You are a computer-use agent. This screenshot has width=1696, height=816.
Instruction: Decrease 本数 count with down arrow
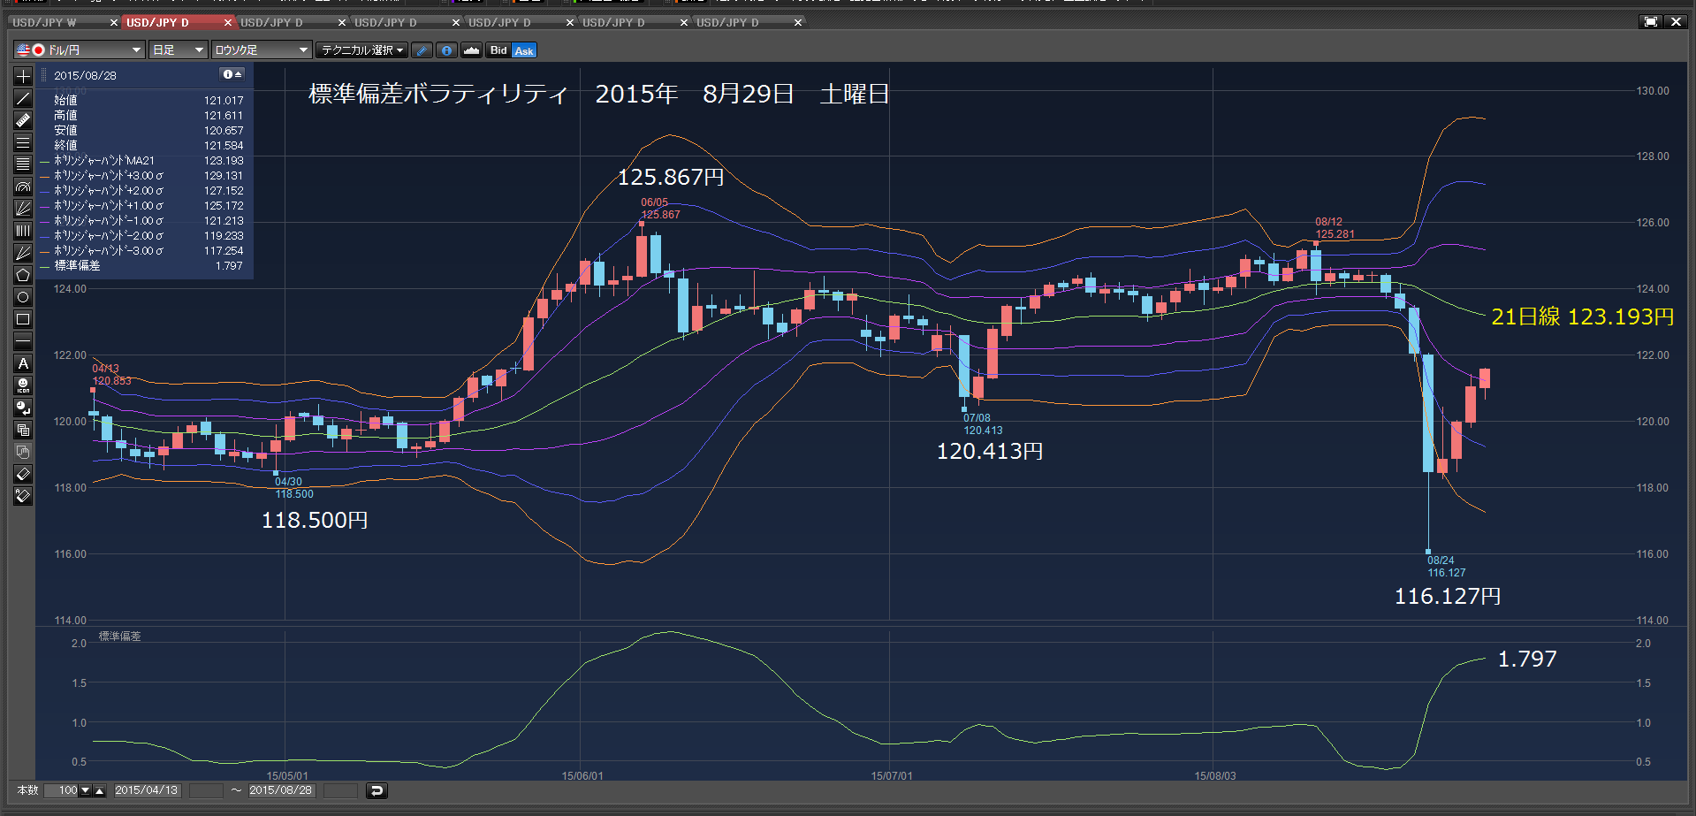86,790
